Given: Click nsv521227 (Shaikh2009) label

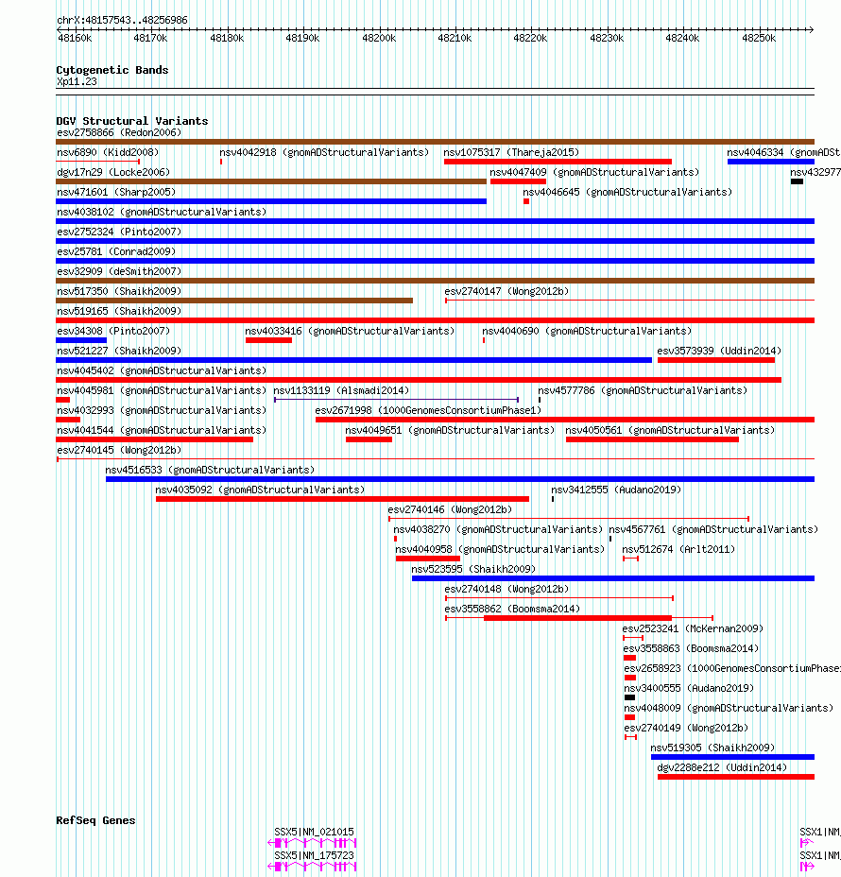Looking at the screenshot, I should (119, 351).
